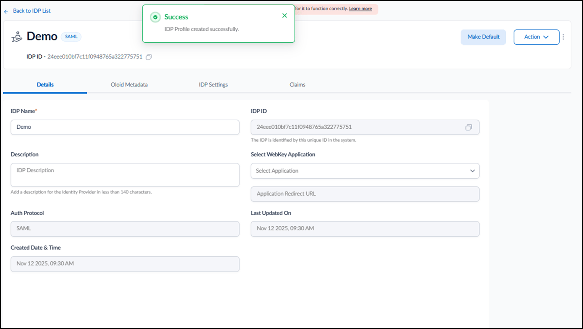This screenshot has height=329, width=583.
Task: Copy IDP ID using field copy icon
Action: pyautogui.click(x=469, y=127)
